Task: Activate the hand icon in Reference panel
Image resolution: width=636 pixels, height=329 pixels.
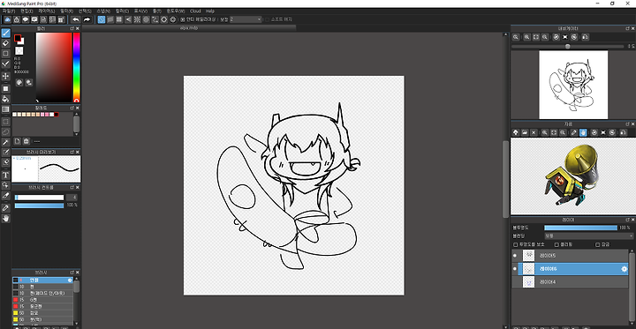Action: click(x=583, y=132)
